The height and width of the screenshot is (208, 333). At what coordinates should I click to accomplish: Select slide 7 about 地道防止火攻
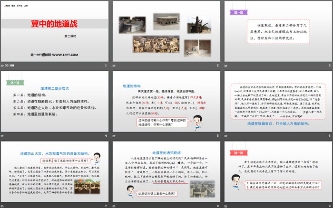pos(55,171)
